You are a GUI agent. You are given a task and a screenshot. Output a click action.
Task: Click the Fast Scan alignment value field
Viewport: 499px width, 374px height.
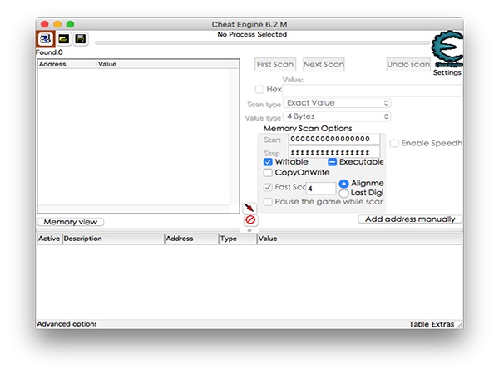tap(321, 189)
